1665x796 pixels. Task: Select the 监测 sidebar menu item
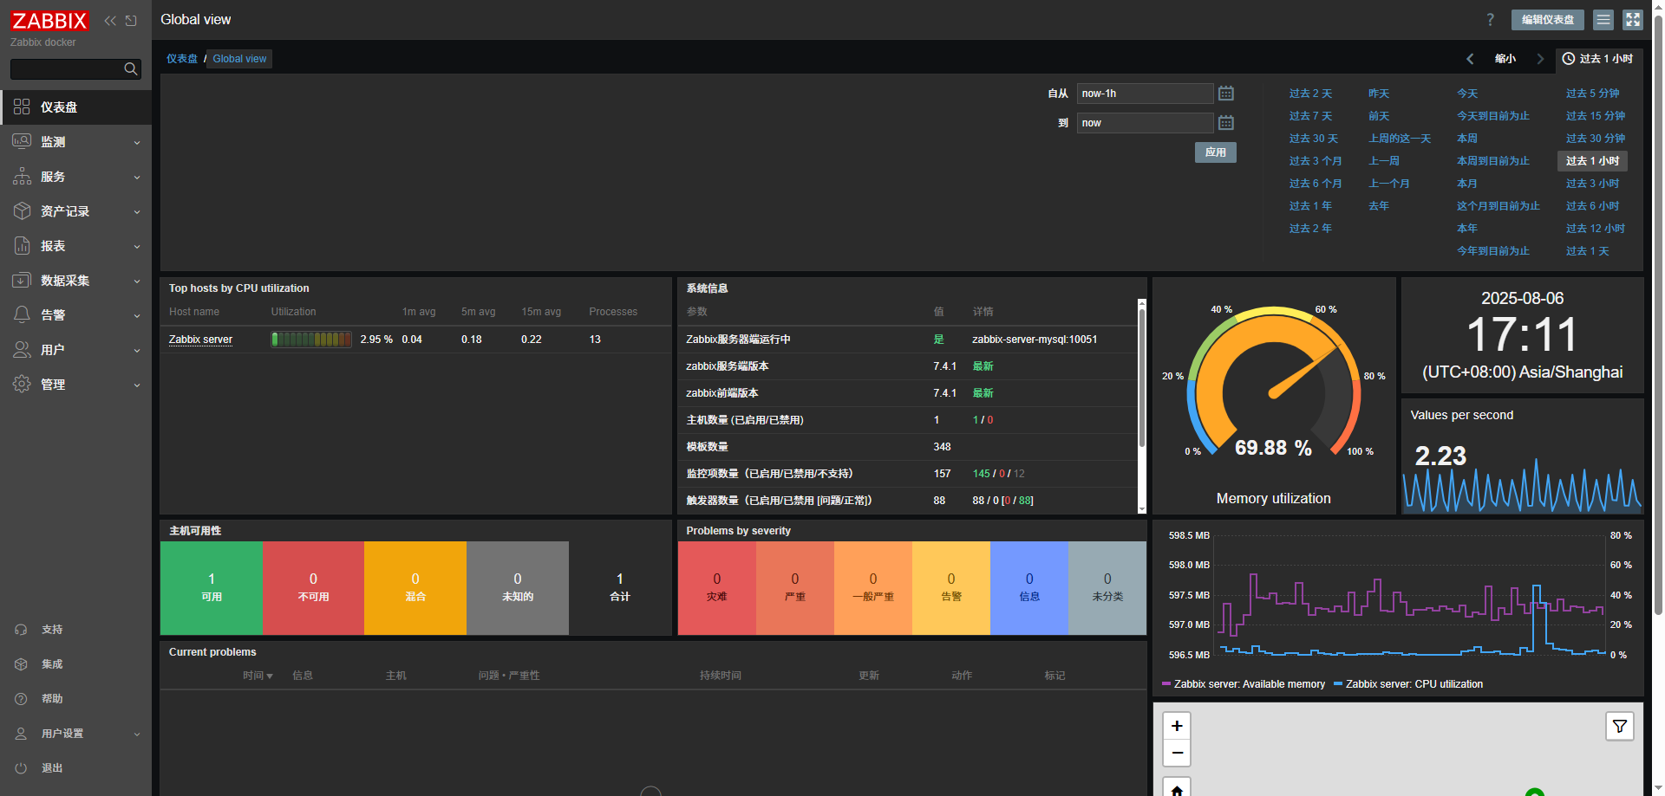75,141
